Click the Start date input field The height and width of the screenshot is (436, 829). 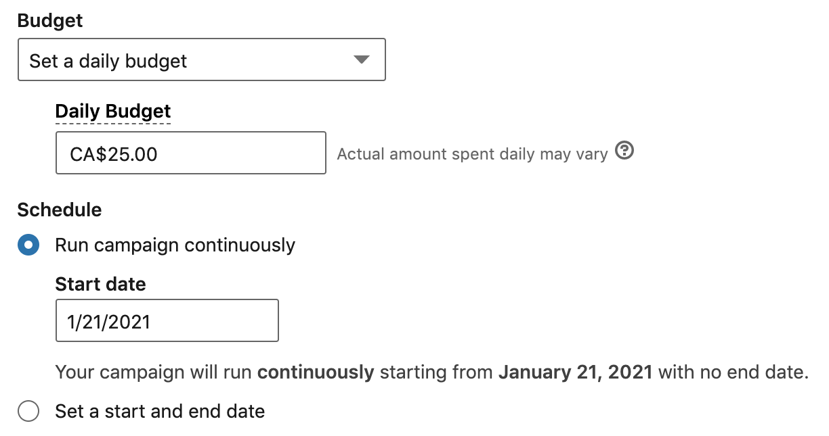coord(167,321)
